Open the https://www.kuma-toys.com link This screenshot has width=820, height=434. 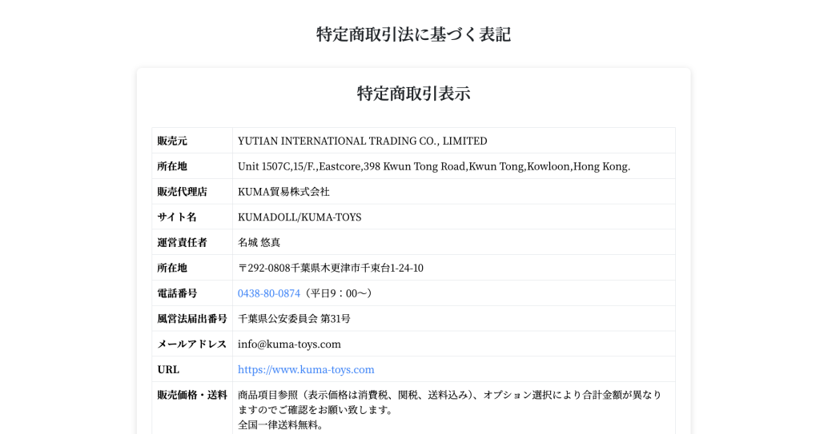(306, 370)
